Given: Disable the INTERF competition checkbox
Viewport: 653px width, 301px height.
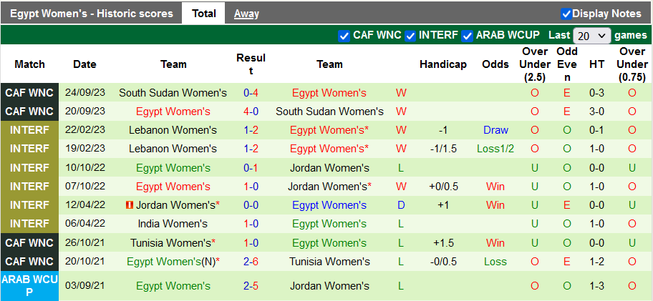Looking at the screenshot, I should point(410,35).
